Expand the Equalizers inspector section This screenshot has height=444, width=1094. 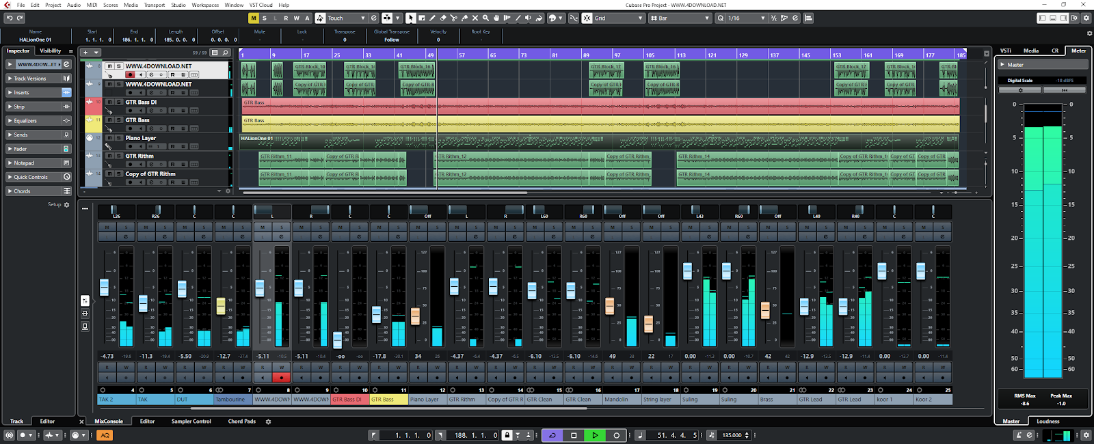click(39, 121)
